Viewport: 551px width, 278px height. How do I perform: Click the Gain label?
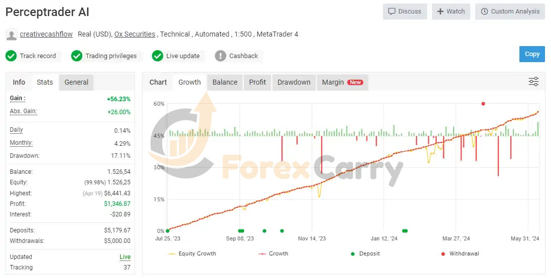[18, 98]
